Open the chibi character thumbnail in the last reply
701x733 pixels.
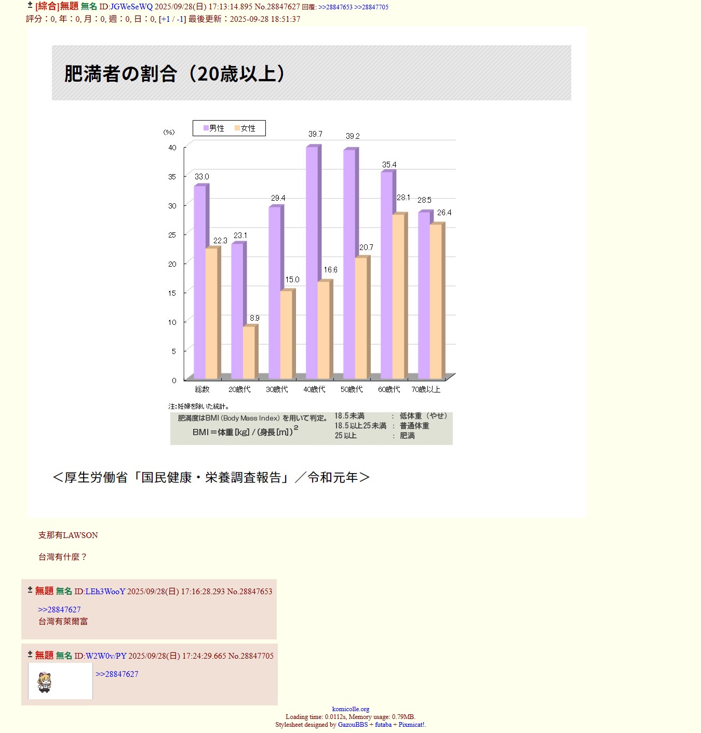click(x=60, y=681)
